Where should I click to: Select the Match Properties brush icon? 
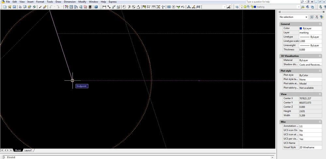(40, 7)
